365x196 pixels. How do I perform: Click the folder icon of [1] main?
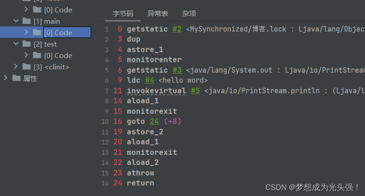tap(27, 21)
